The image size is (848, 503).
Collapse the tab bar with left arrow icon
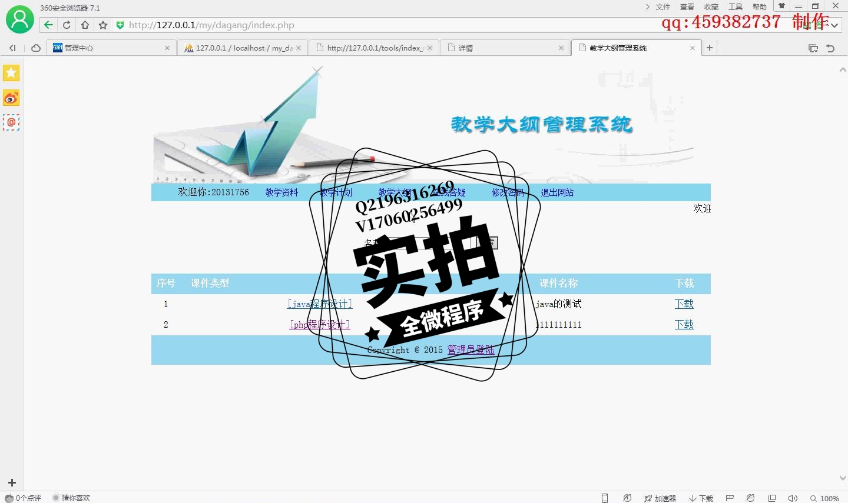coord(12,48)
